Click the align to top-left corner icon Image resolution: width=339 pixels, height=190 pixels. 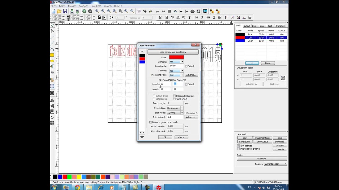pyautogui.click(x=226, y=17)
